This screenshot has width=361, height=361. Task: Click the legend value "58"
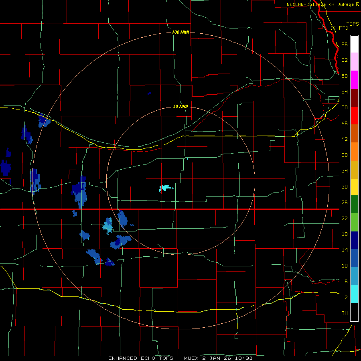(x=345, y=76)
